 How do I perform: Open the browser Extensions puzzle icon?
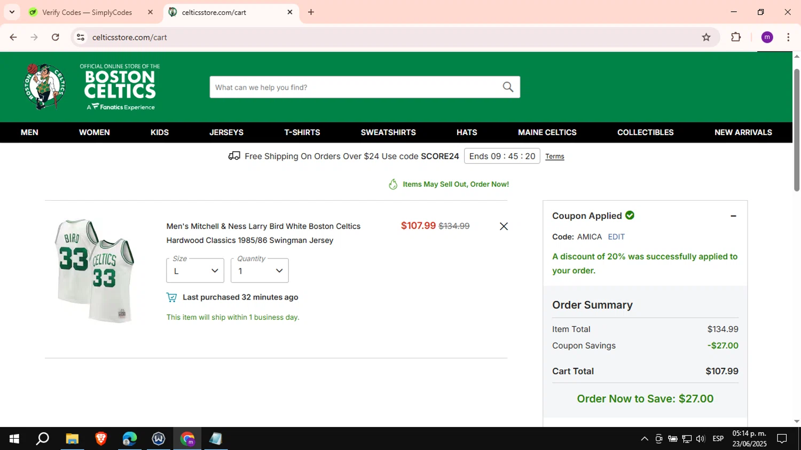[736, 37]
